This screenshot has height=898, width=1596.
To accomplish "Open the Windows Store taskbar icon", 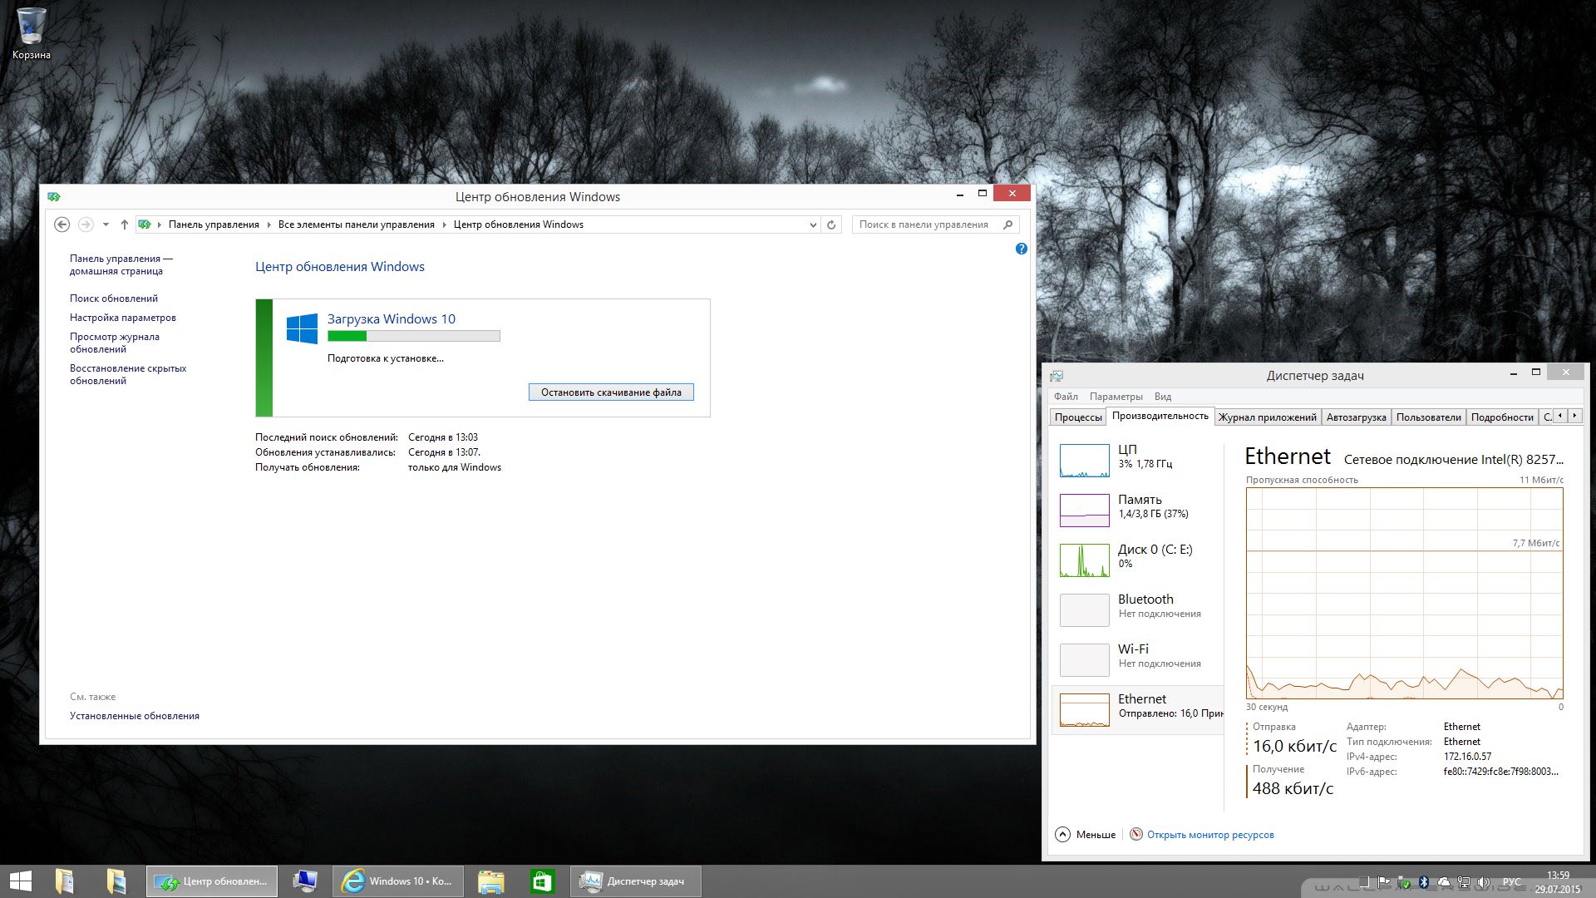I will coord(542,881).
